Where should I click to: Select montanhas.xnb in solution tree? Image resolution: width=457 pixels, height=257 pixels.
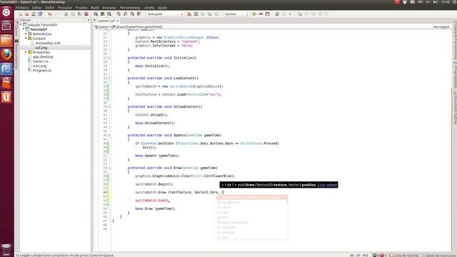click(x=48, y=43)
